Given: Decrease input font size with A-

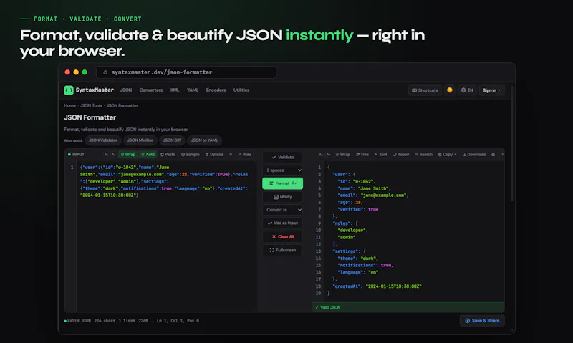Looking at the screenshot, I should (106, 155).
